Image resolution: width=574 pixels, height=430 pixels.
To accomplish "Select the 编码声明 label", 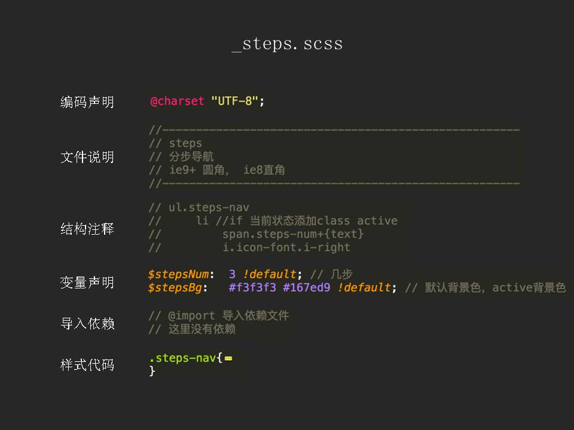I will [87, 102].
